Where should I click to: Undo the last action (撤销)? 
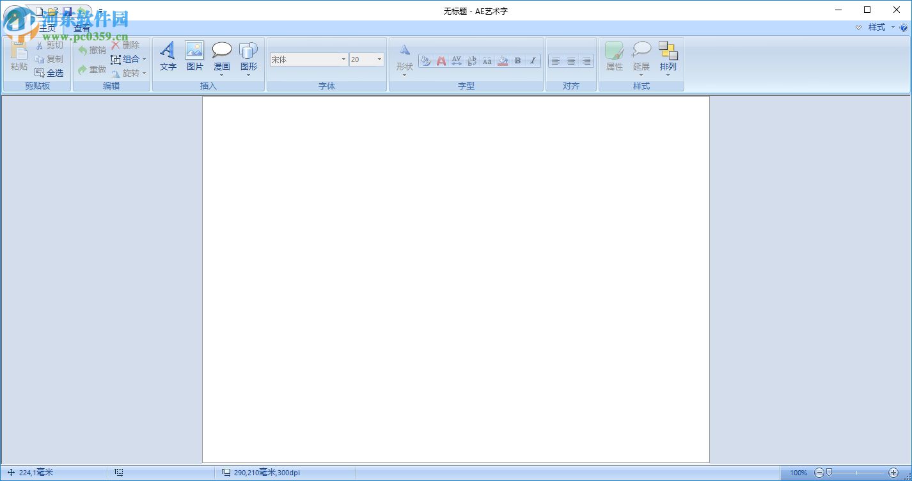(x=92, y=50)
